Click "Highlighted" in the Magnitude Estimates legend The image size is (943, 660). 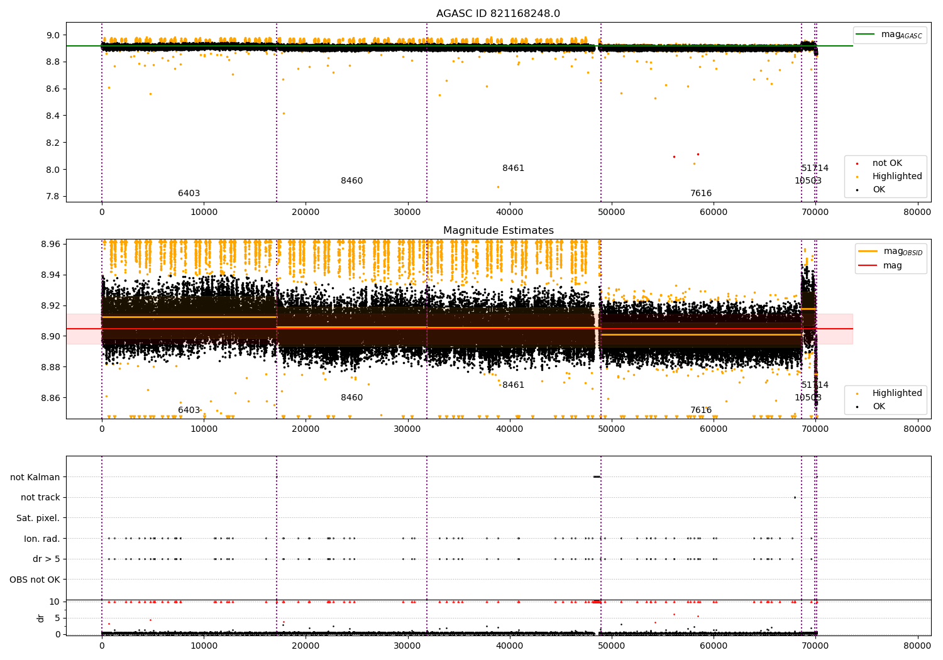pos(897,393)
